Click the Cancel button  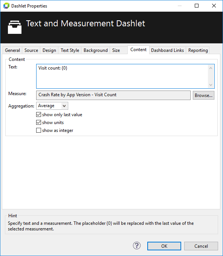pos(201,246)
